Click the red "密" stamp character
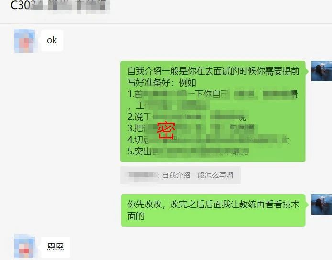 tap(166, 130)
